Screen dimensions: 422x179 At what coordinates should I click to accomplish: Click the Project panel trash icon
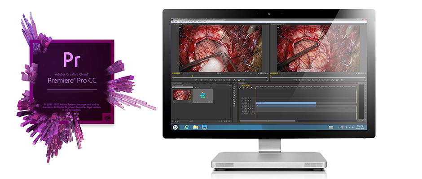[x=229, y=121]
